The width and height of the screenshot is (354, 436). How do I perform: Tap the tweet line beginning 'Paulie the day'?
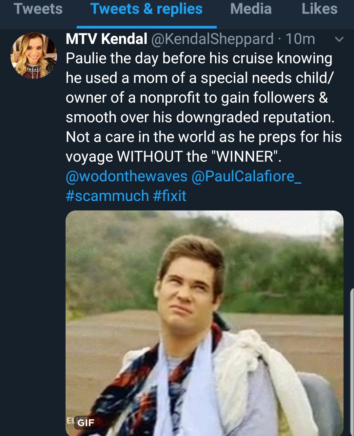tap(199, 58)
